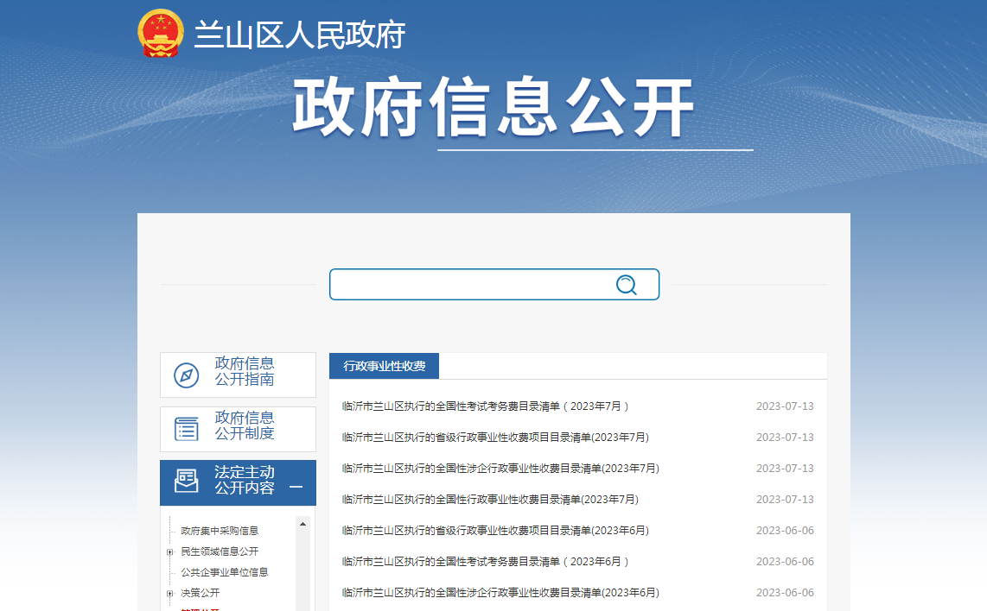Expand the 民生领域信息公开 tree node

pyautogui.click(x=170, y=552)
